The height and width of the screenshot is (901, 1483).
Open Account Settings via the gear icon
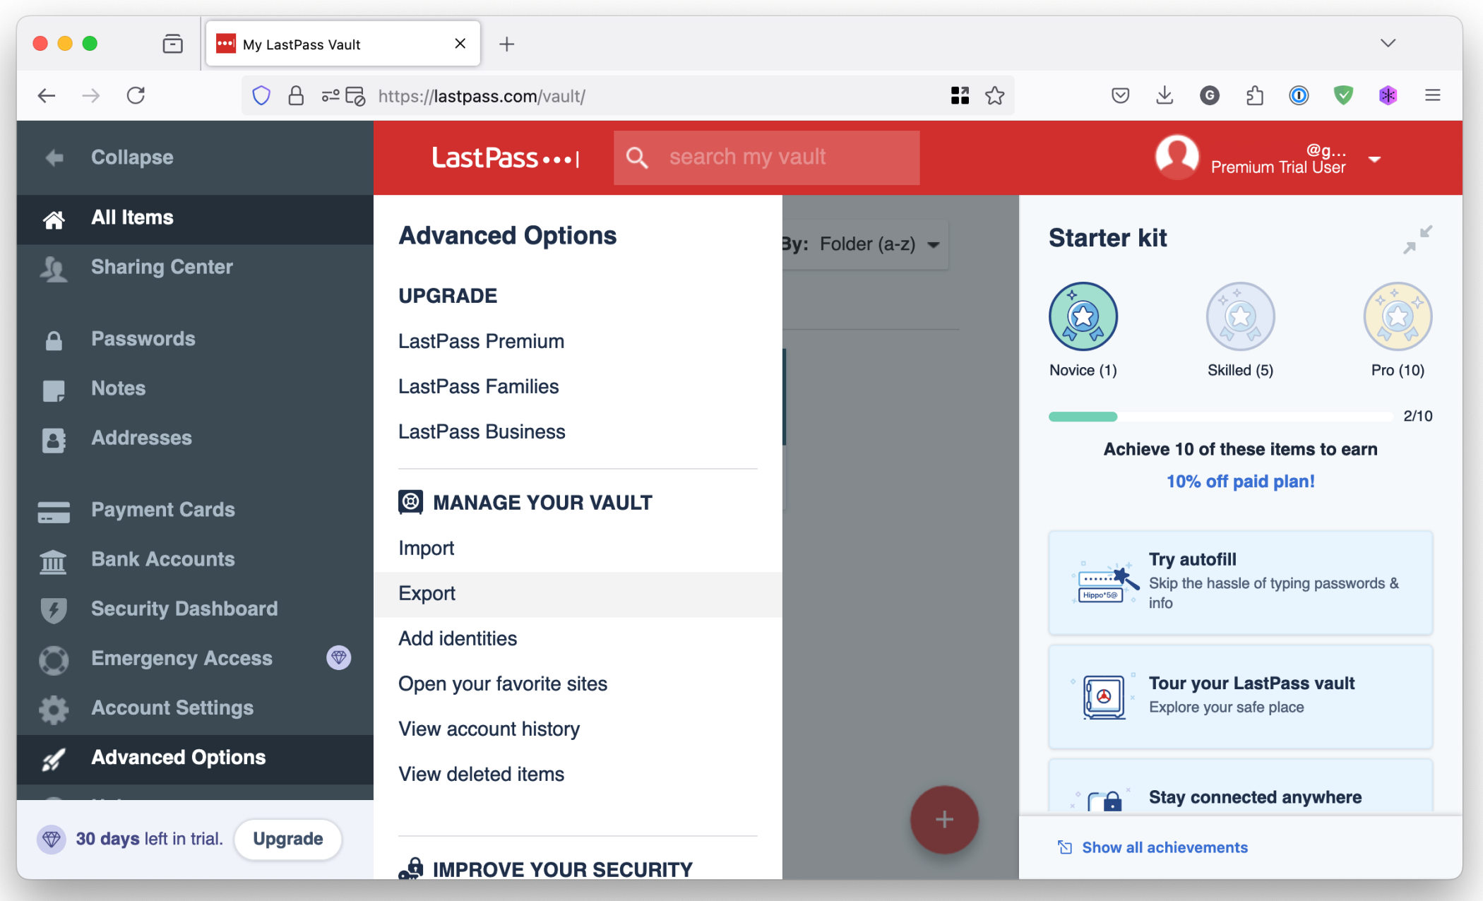click(x=54, y=709)
